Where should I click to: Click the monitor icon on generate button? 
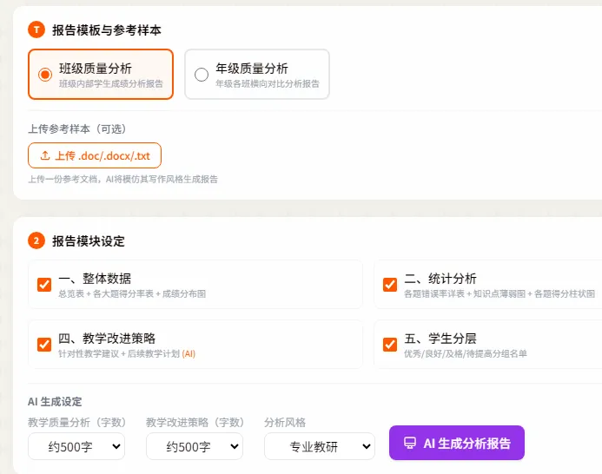pyautogui.click(x=410, y=443)
